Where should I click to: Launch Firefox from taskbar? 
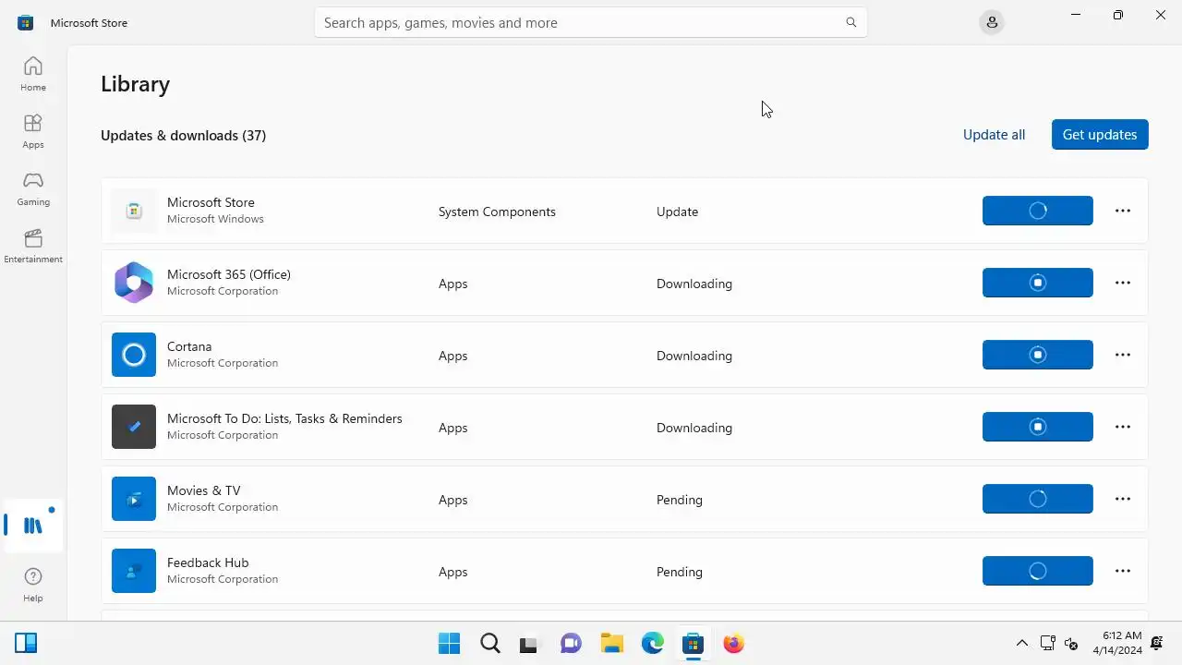click(x=733, y=644)
